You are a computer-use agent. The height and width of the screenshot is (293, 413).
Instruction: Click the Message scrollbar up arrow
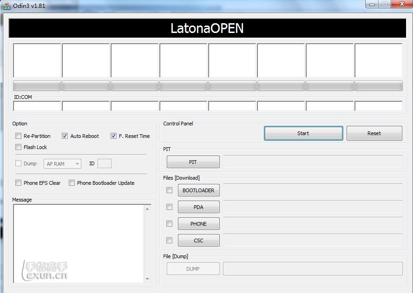(x=147, y=209)
